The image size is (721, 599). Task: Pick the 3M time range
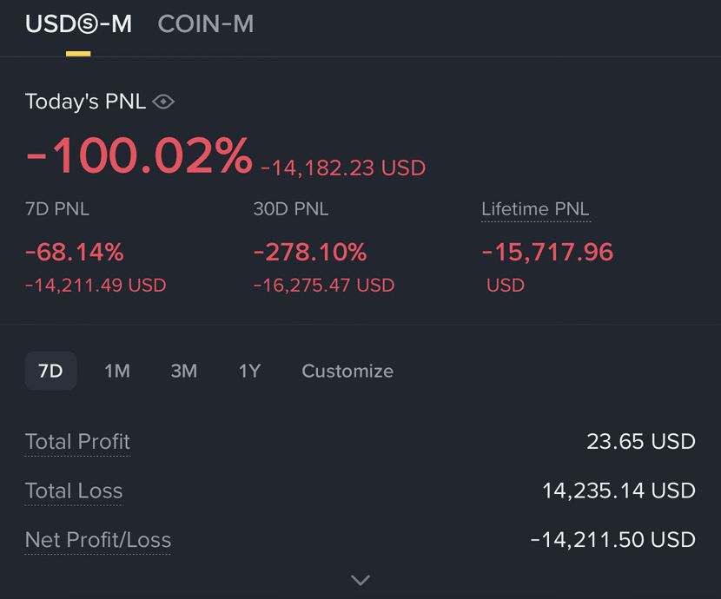click(x=184, y=371)
